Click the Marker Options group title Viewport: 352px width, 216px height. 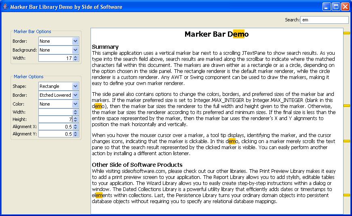[29, 77]
